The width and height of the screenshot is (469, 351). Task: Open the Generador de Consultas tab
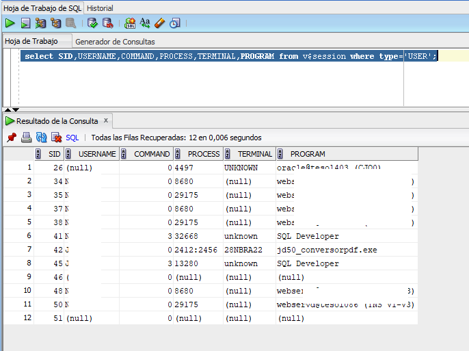(x=115, y=42)
